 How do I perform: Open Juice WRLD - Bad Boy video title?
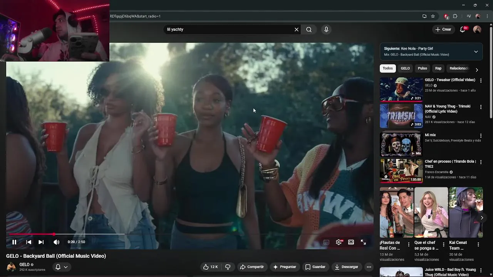[450, 272]
